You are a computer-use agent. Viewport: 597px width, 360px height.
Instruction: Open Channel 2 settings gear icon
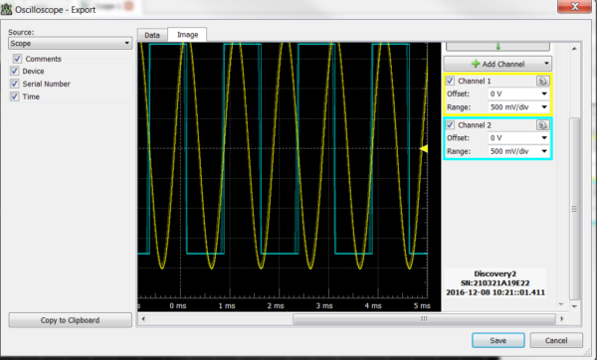point(543,125)
